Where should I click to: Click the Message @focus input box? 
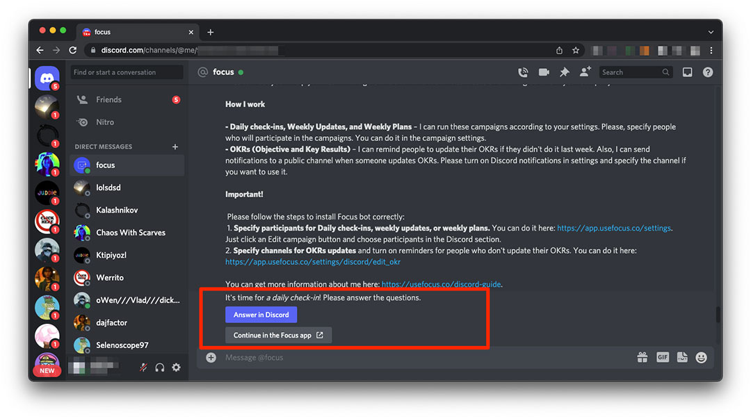(x=426, y=357)
